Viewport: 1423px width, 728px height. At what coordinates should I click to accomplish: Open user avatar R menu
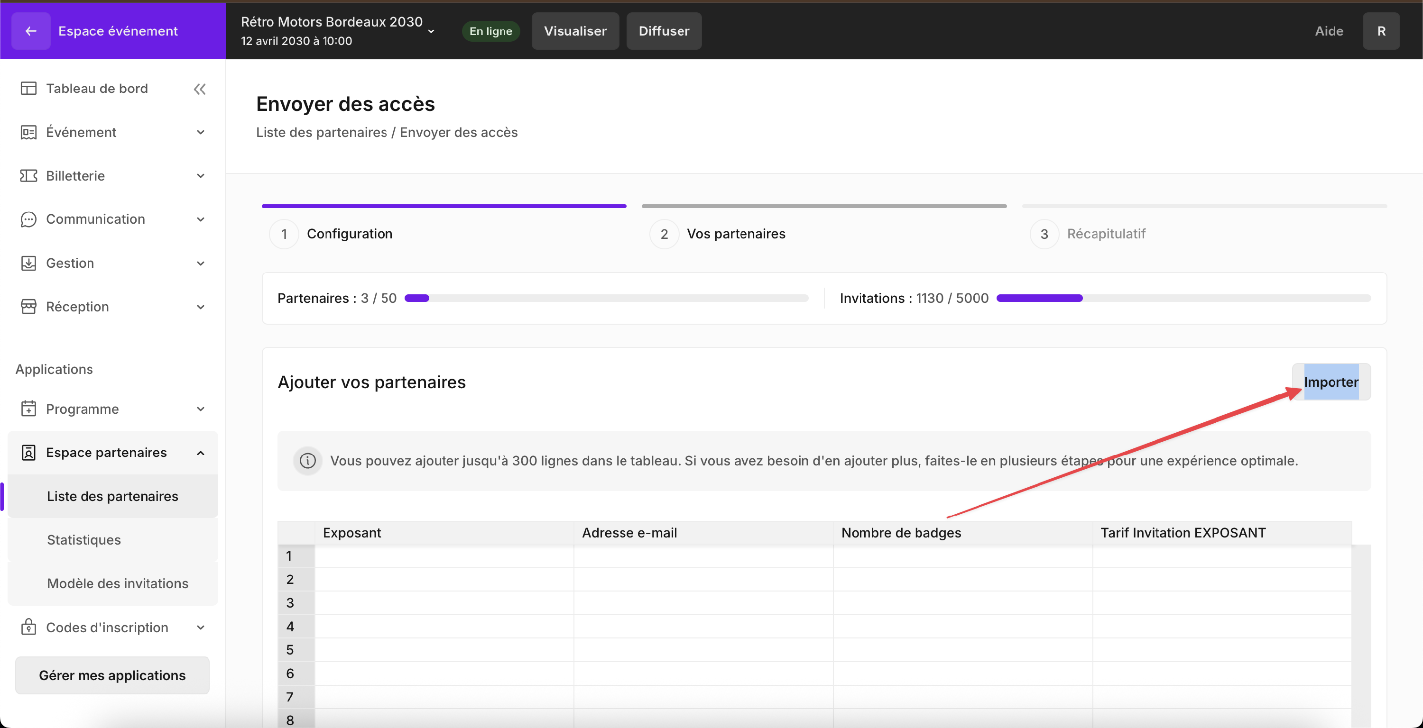click(1380, 31)
